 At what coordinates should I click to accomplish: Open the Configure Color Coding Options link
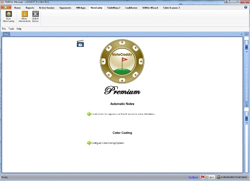pos(108,143)
